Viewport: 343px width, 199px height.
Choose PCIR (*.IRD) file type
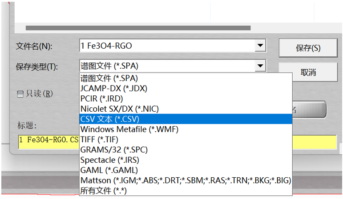click(186, 99)
